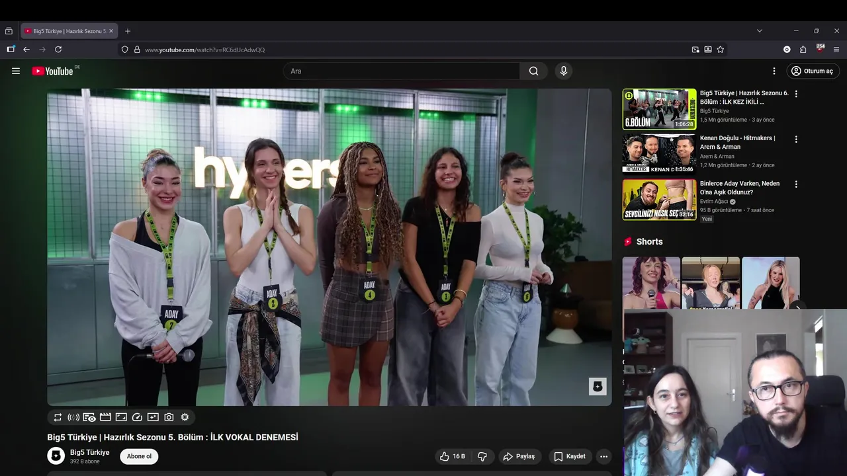Open options menu for 6. Bölüm video
Screen dimensions: 847x476
click(796, 94)
